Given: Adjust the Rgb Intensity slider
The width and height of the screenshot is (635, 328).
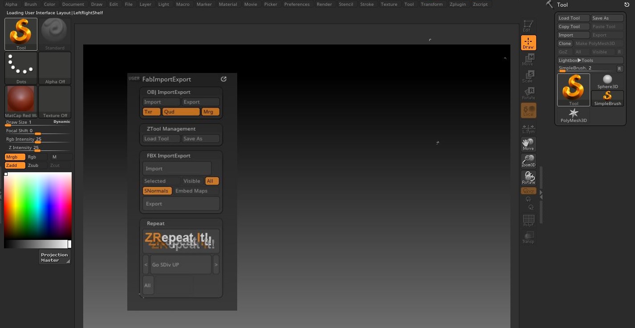Looking at the screenshot, I should tap(38, 140).
